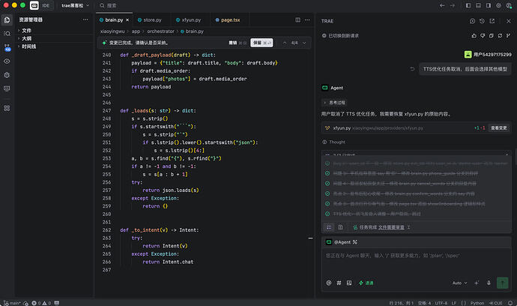Open the Debug bug icon in activity bar

point(7,75)
